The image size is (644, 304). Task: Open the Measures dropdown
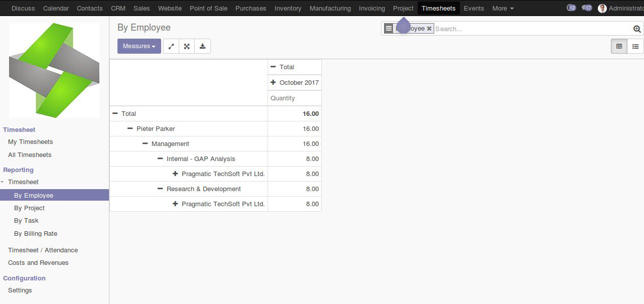click(x=139, y=46)
